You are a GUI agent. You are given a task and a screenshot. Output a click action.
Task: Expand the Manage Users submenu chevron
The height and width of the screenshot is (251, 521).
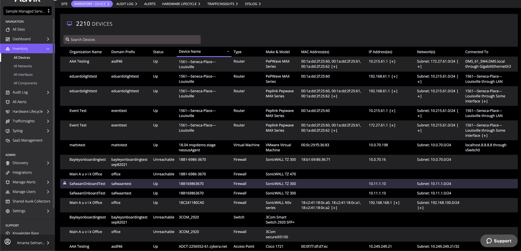(48, 192)
